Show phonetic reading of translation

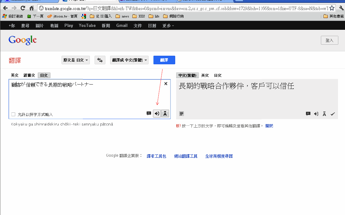pos(324,114)
